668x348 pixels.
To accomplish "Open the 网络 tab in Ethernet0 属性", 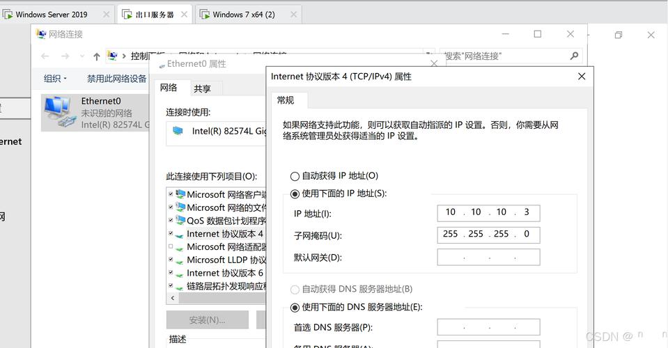I will pos(169,88).
